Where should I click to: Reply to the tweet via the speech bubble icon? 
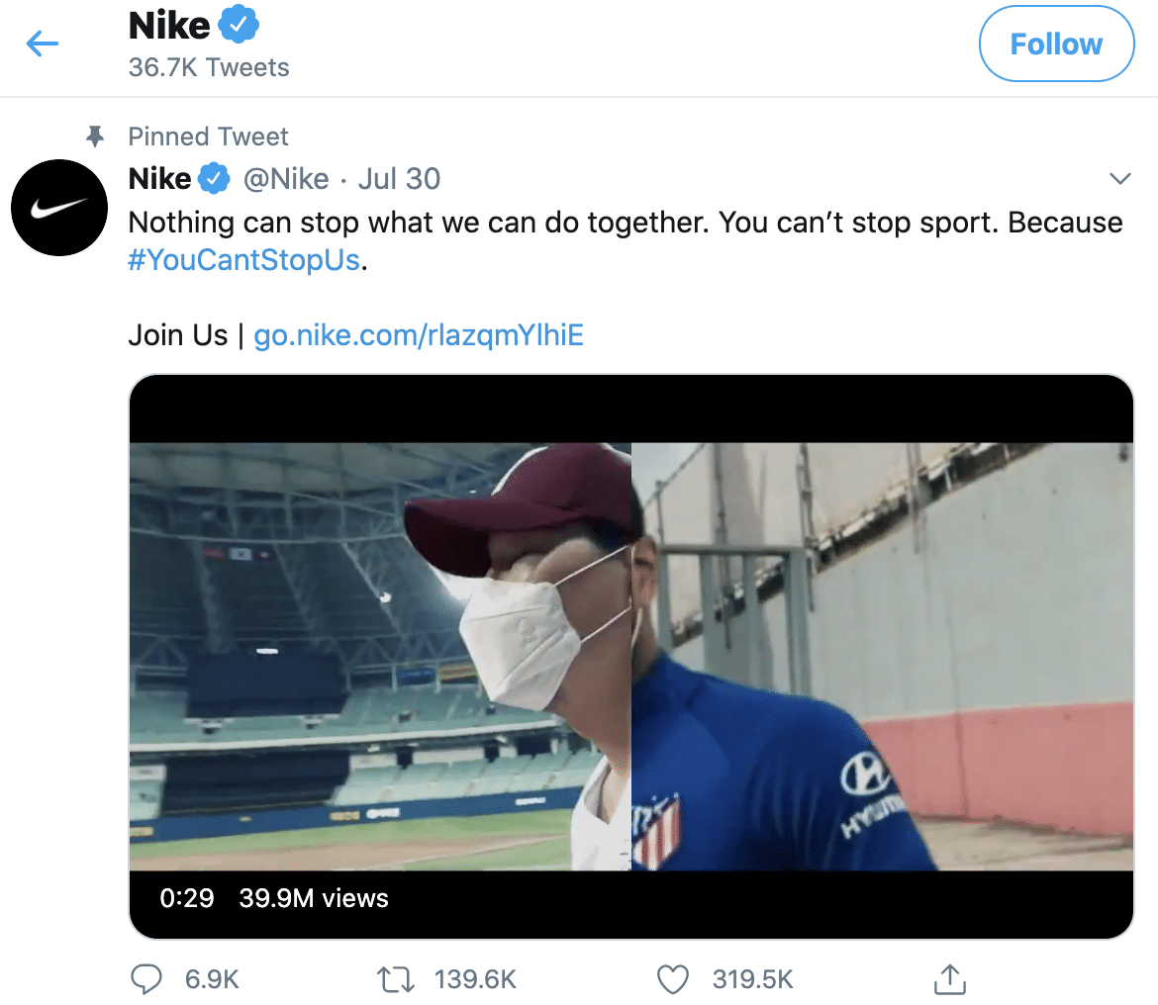point(146,979)
